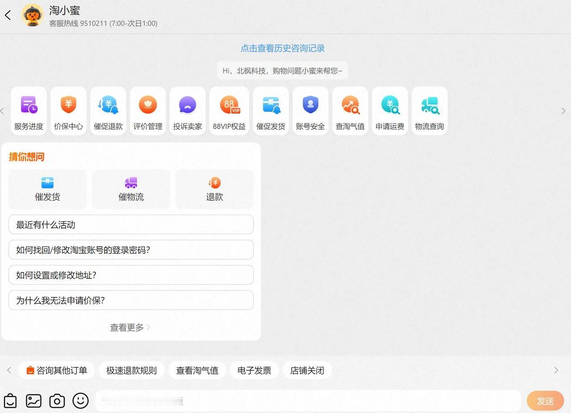571x413 pixels.
Task: Show previous quick-reply chips with left arrow
Action: point(9,370)
